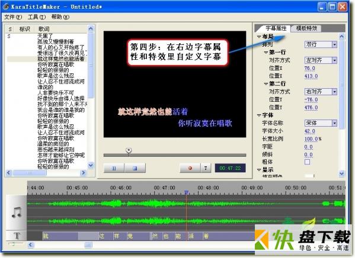Open first row 对齐方式 dropdown showing 左对齐
Image resolution: width=355 pixels, height=258 pixels.
pyautogui.click(x=321, y=60)
